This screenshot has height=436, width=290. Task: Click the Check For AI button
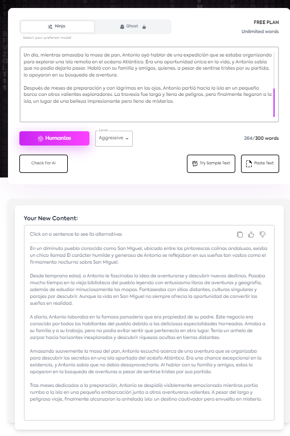coord(43,163)
